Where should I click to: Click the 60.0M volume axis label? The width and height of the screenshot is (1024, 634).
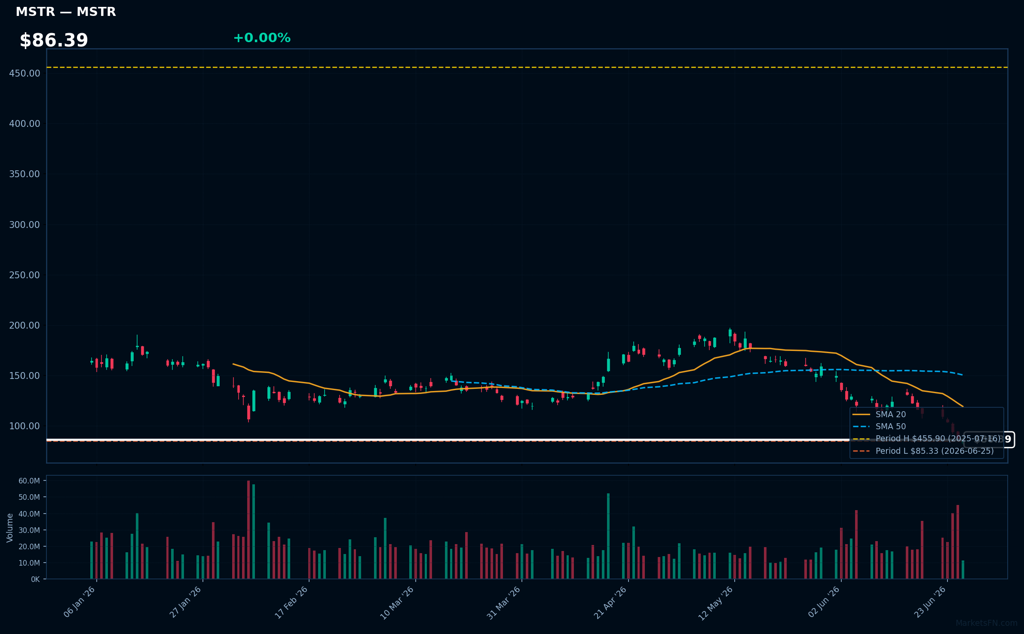tap(29, 481)
